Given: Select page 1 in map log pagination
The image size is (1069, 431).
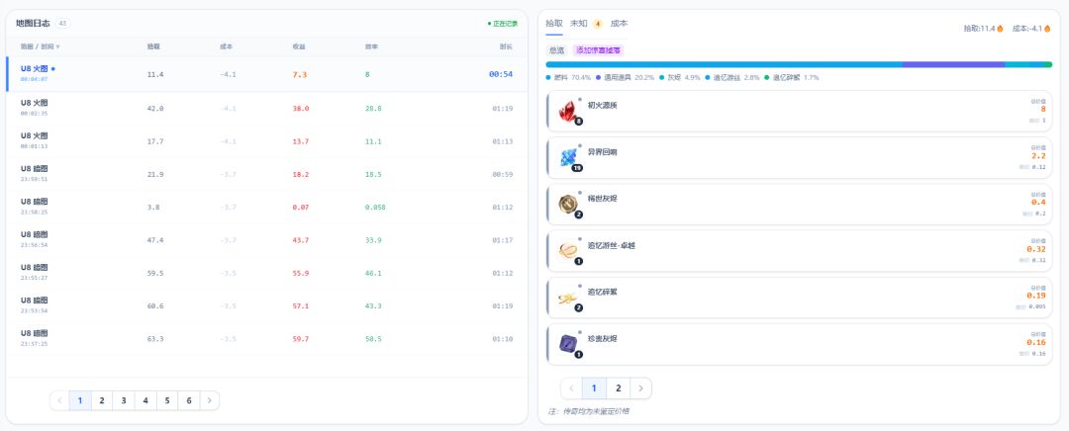Looking at the screenshot, I should point(80,401).
